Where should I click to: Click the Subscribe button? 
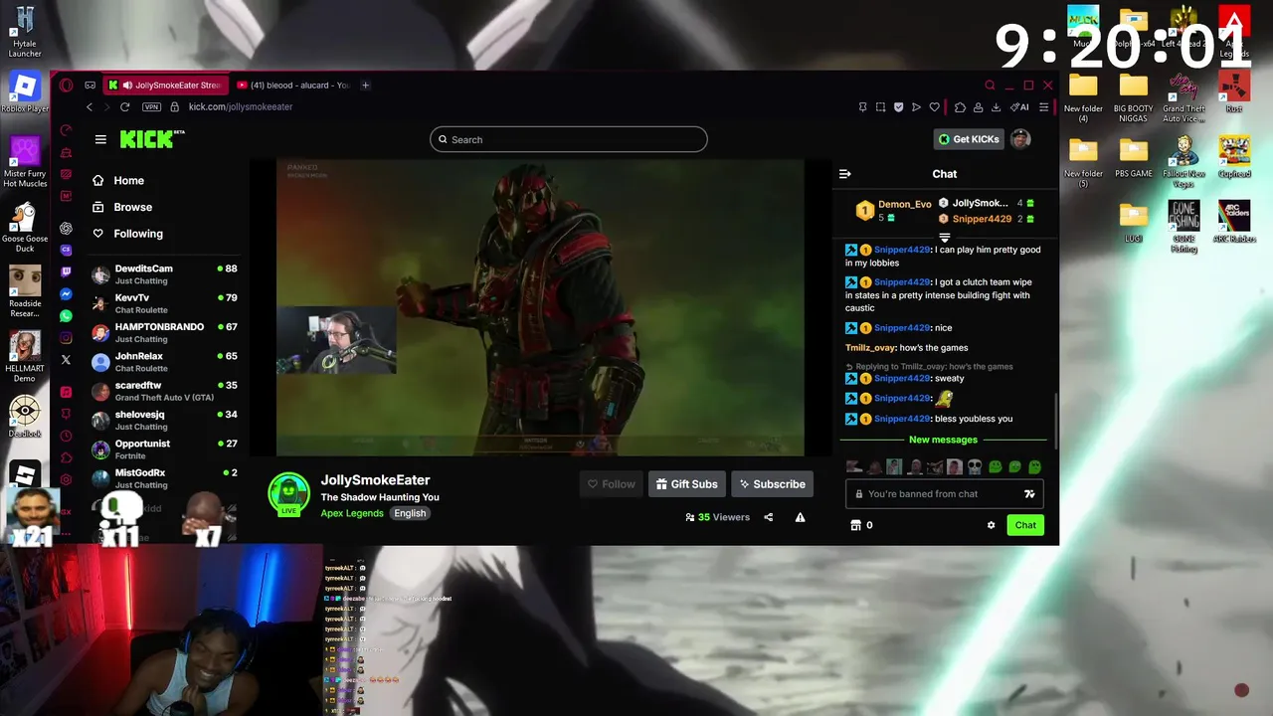(x=773, y=484)
